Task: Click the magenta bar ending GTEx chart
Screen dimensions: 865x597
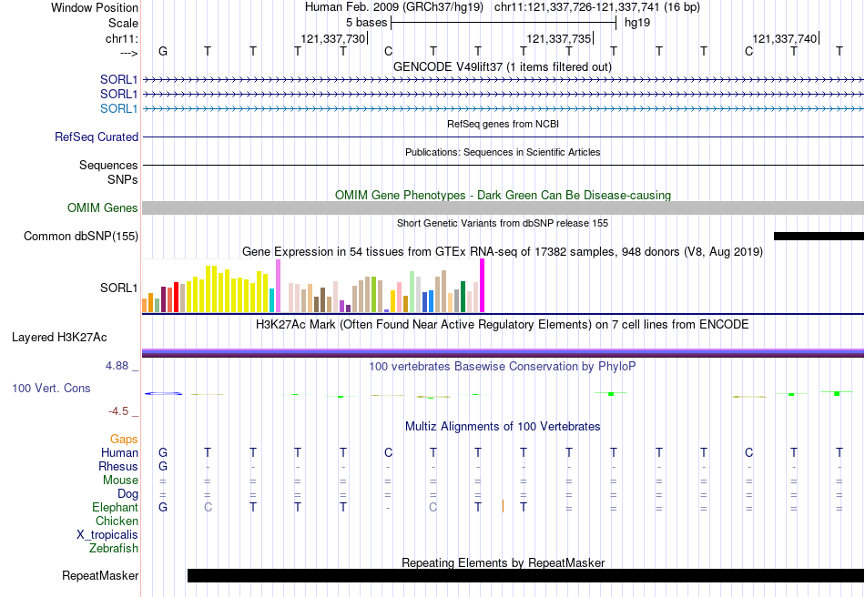Action: tap(483, 286)
